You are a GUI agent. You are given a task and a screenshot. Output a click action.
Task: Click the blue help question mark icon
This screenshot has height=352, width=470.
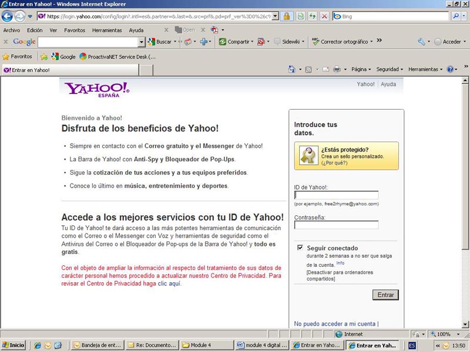[450, 69]
